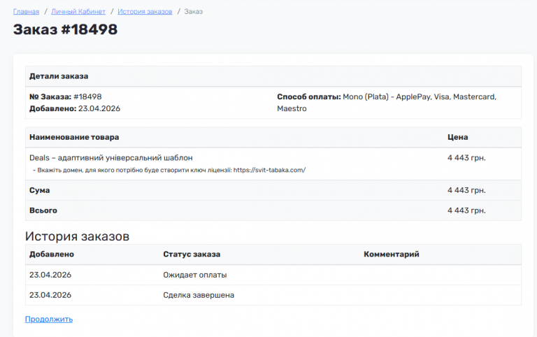
Task: Click the Статус заказа column header
Action: coord(192,254)
